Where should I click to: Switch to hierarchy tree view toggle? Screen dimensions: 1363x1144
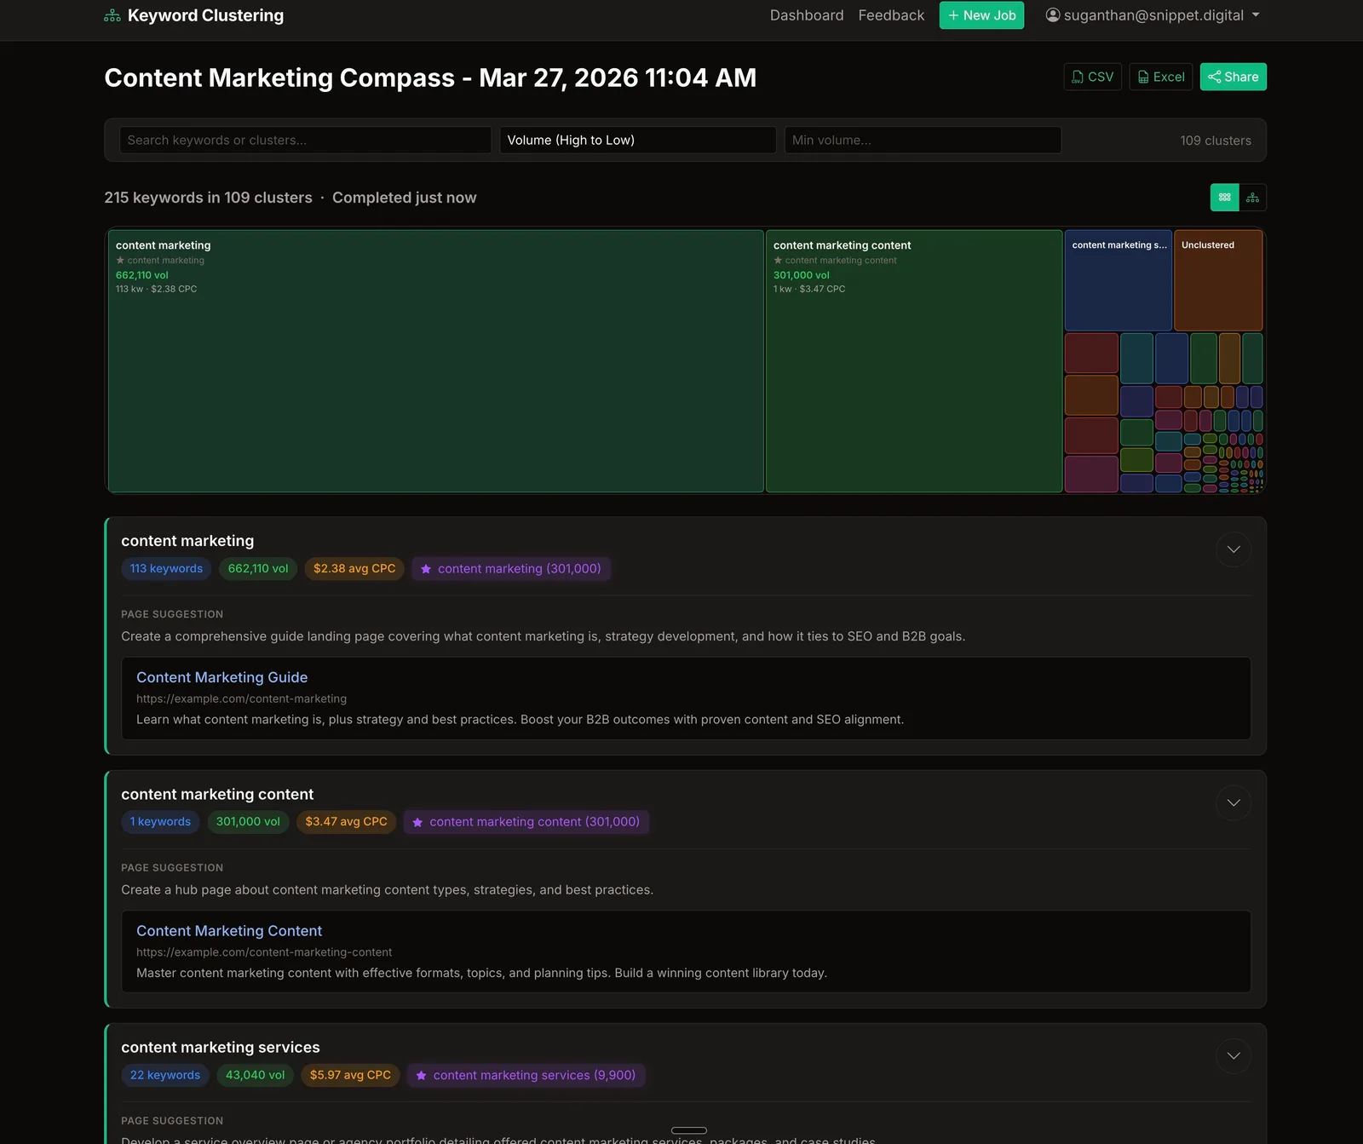[1252, 198]
